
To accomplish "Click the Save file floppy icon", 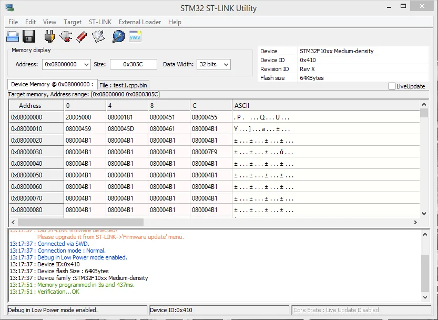I will click(x=28, y=36).
